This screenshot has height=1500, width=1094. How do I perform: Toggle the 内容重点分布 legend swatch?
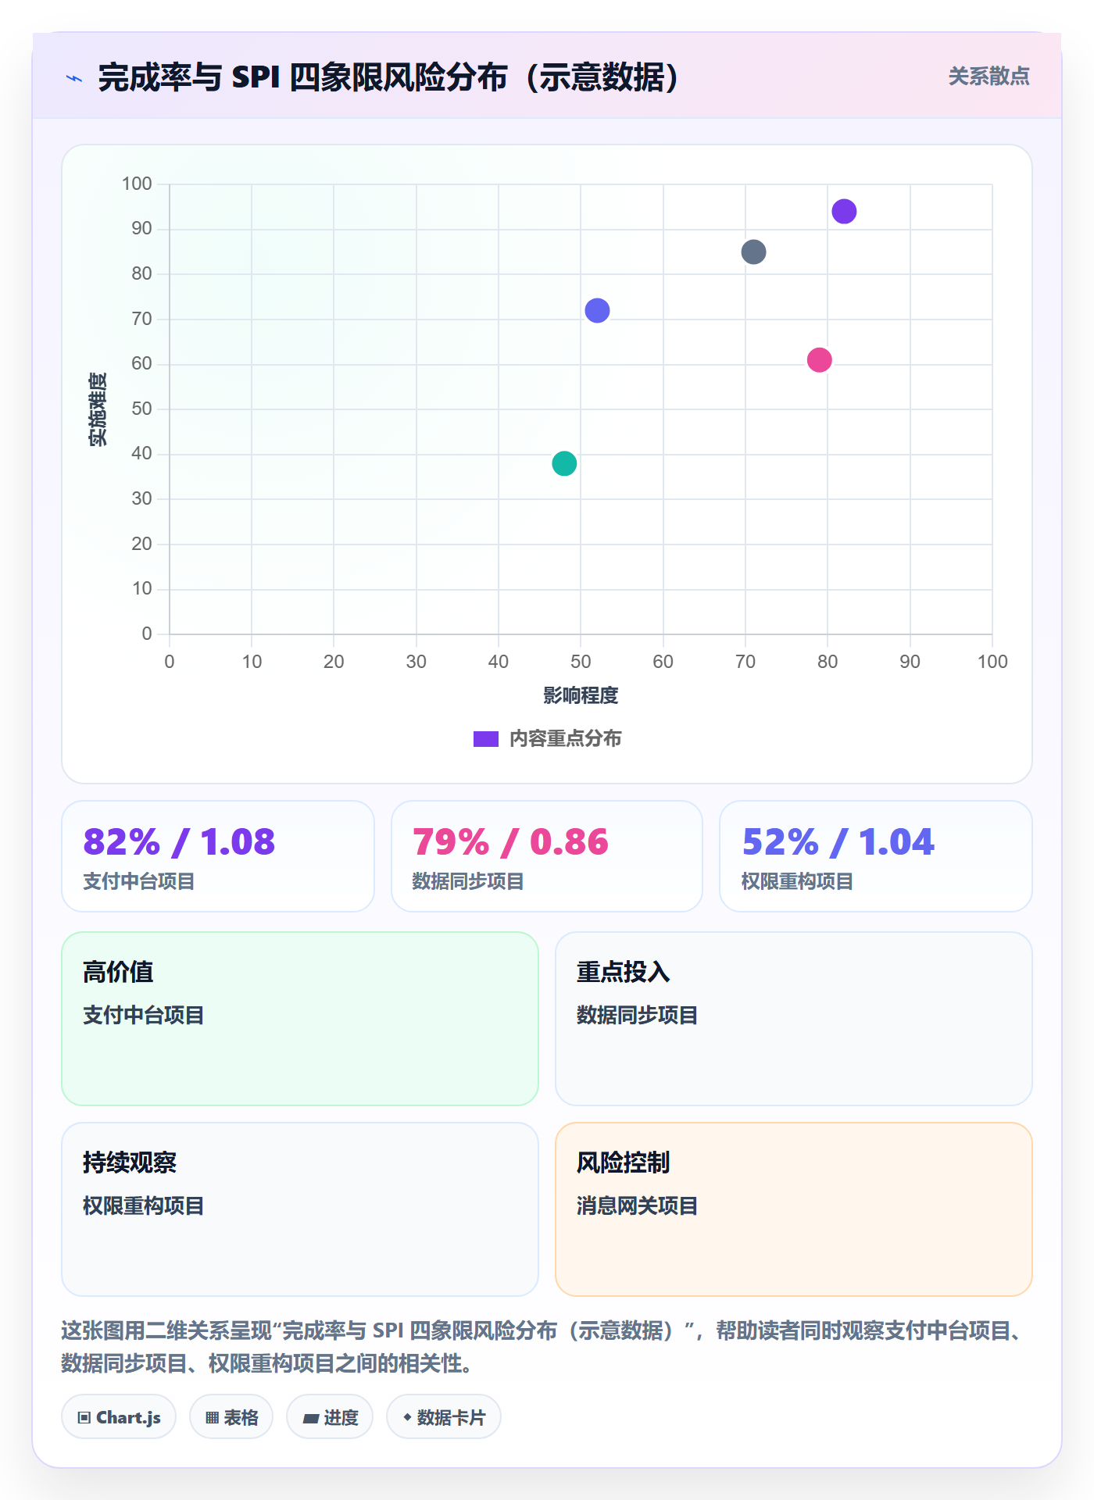485,739
